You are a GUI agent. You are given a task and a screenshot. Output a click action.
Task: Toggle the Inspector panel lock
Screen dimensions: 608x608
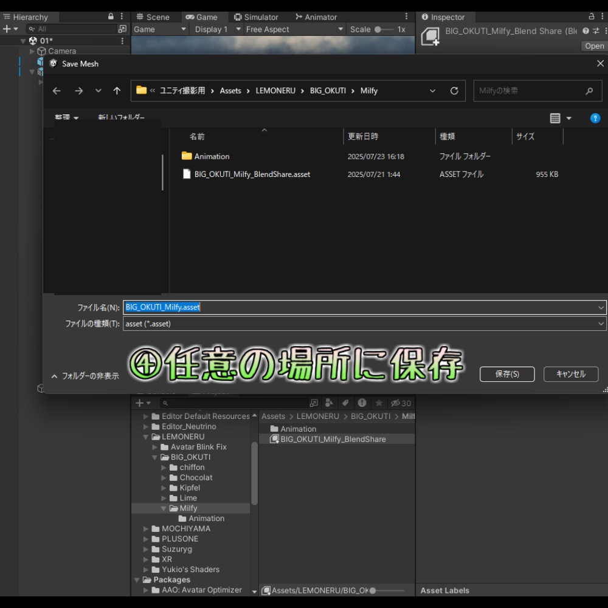pos(592,16)
